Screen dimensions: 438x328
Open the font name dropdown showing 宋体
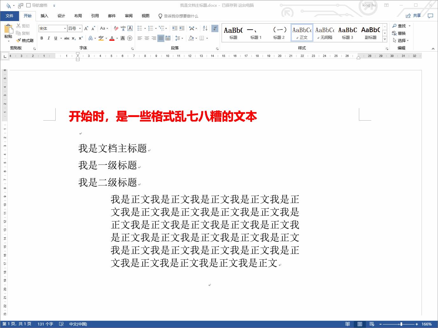pos(65,28)
